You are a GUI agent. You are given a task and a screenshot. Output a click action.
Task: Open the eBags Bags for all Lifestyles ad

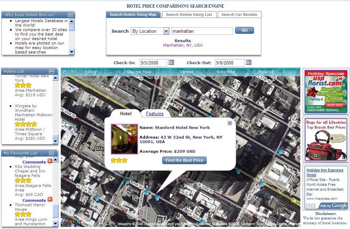click(326, 140)
